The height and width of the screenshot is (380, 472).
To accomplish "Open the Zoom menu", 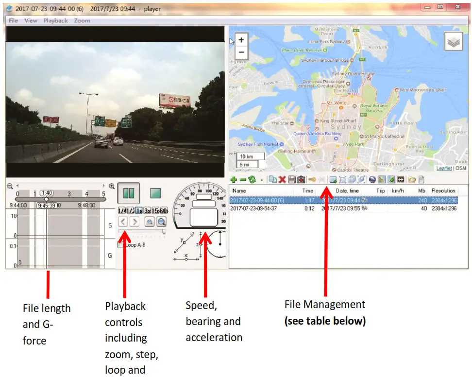I will pyautogui.click(x=83, y=20).
